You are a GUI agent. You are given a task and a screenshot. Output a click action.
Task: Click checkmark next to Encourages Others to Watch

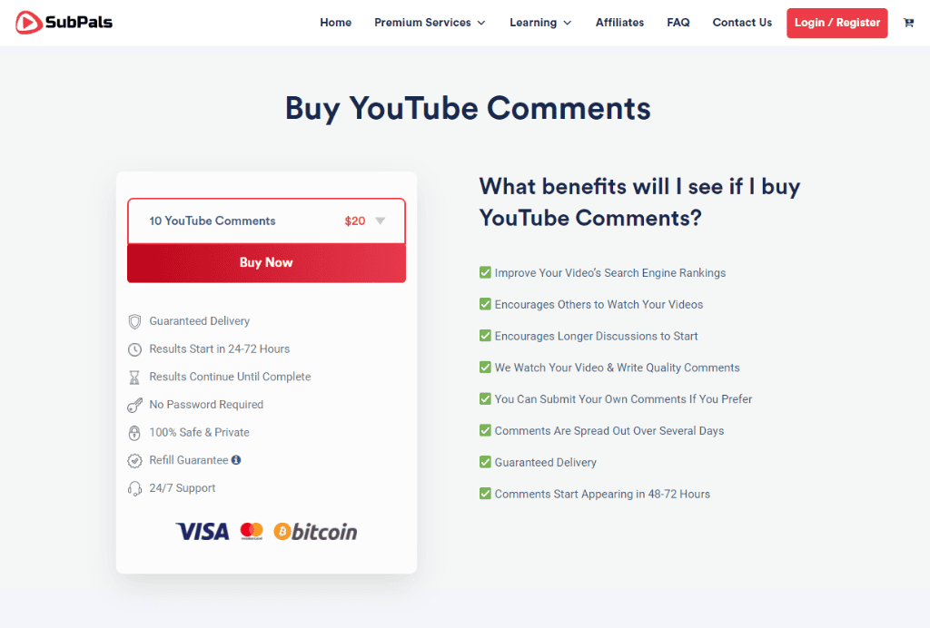(x=485, y=304)
